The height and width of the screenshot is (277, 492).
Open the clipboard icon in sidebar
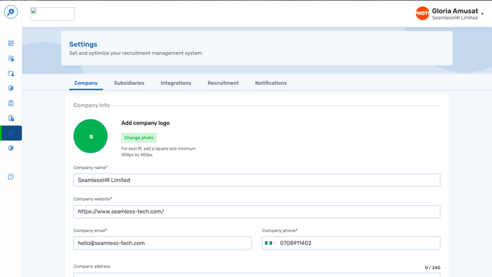(11, 103)
